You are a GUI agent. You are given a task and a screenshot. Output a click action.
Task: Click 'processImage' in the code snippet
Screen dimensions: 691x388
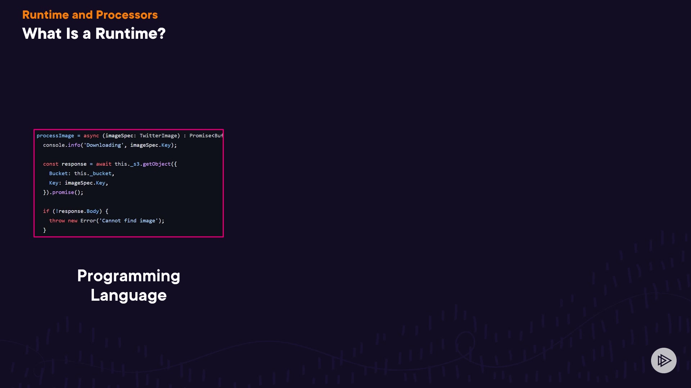click(55, 136)
